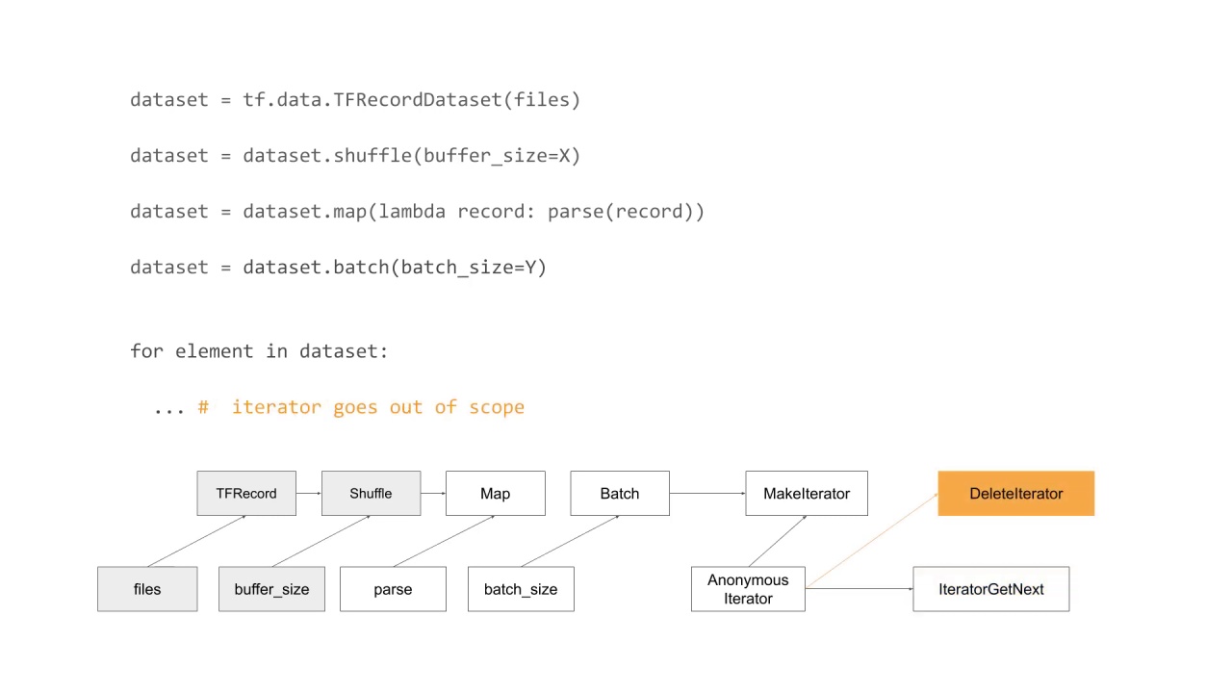1232x693 pixels.
Task: Click the tf.data.TFRecordDataset(files) code line
Action: coord(355,100)
